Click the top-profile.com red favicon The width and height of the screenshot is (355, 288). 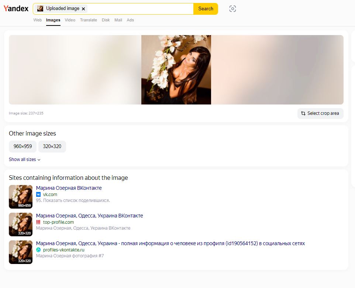coord(38,222)
